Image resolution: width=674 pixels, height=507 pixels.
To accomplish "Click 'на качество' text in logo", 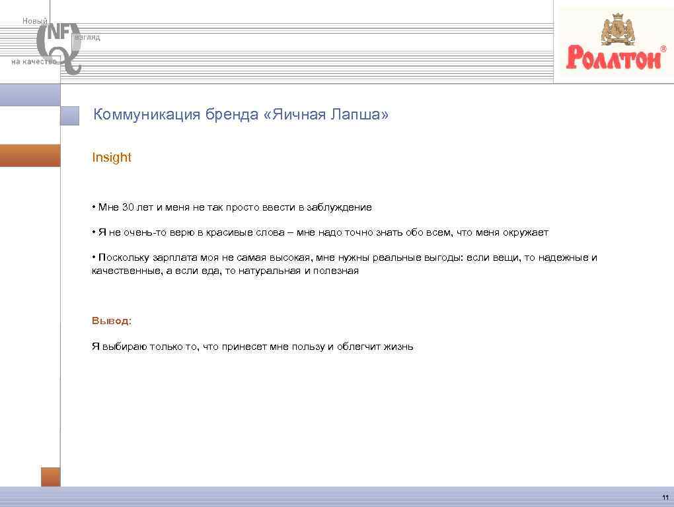I will [34, 61].
